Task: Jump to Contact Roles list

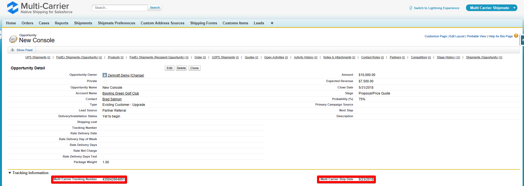Action: 373,57
